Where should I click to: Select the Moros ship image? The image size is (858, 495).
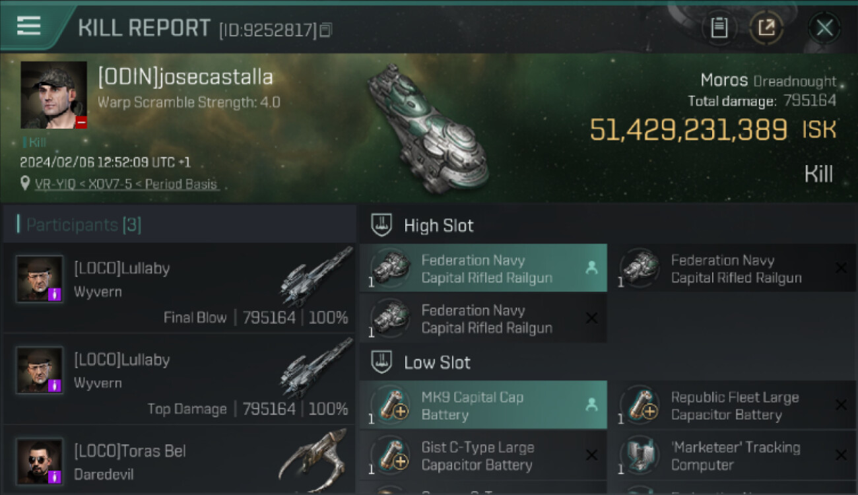[x=428, y=127]
